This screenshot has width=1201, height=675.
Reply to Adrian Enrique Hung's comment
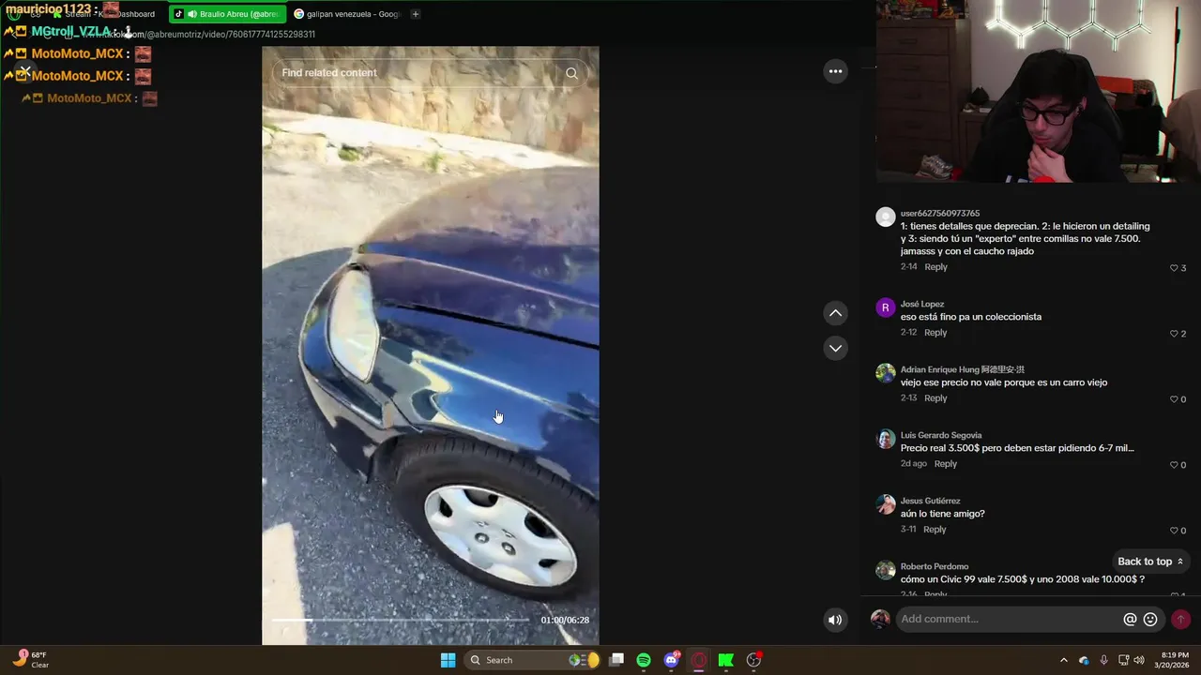coord(935,398)
